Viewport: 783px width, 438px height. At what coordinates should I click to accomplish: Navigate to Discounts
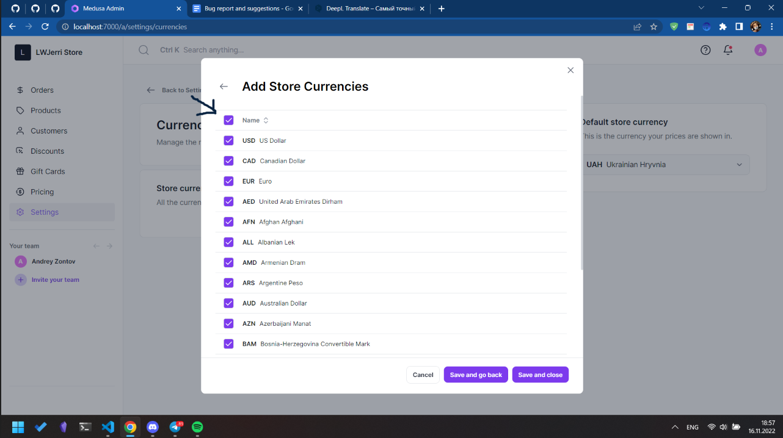tap(46, 151)
